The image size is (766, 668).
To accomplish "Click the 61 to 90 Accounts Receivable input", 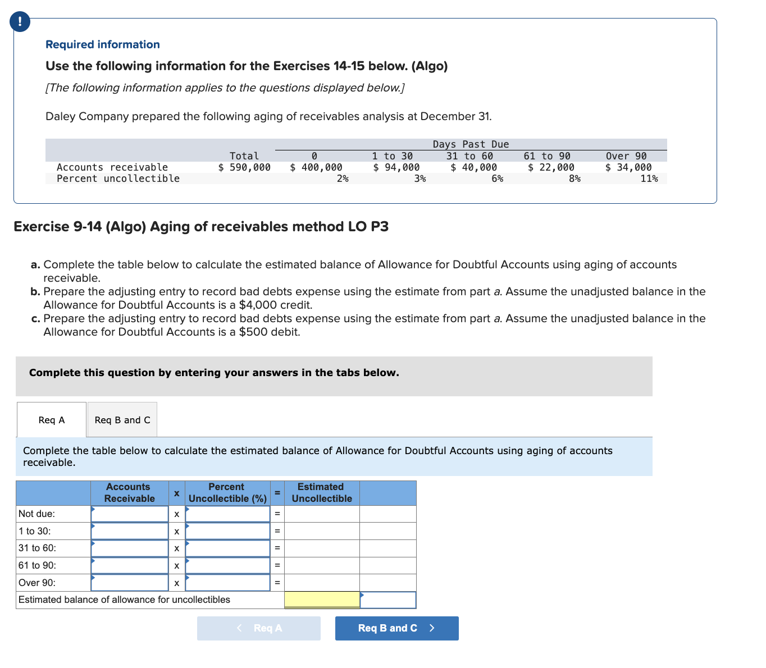I will [x=129, y=565].
